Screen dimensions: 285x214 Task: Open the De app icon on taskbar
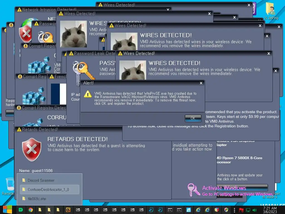(x=68, y=210)
